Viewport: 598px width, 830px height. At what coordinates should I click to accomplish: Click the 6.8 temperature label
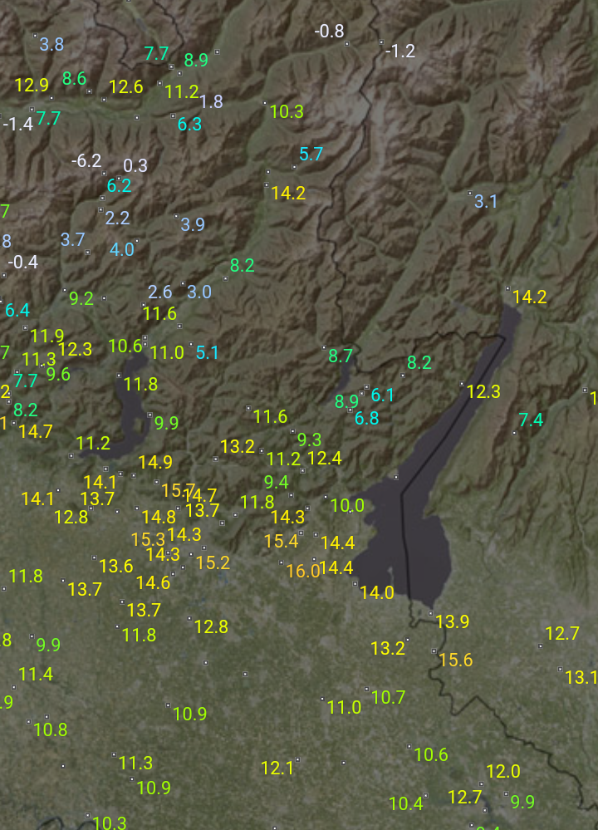[x=367, y=419]
